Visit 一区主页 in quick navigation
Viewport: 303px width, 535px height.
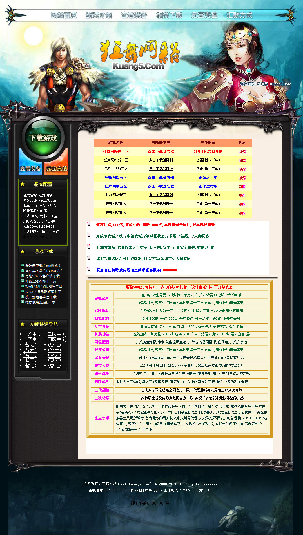tap(32, 334)
